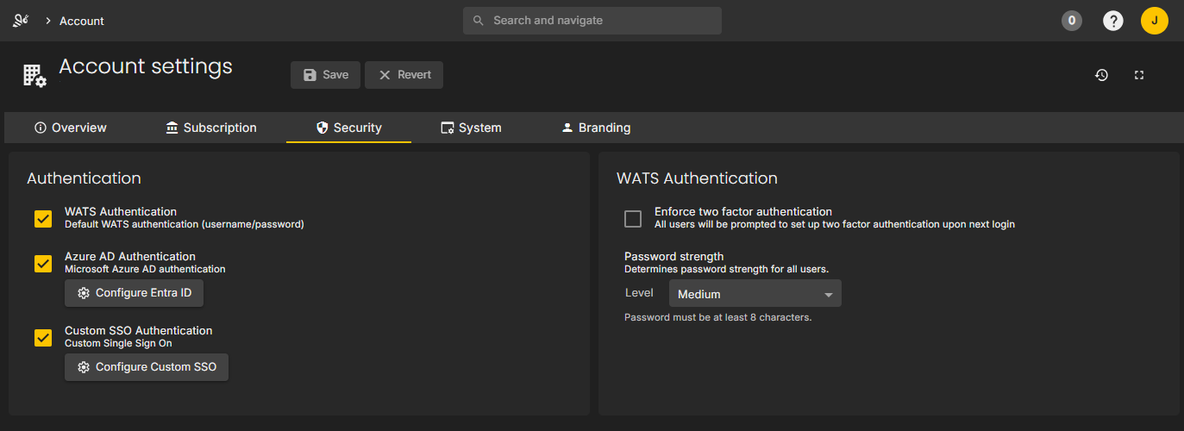1184x431 pixels.
Task: Open the password strength Level dropdown
Action: coord(755,294)
